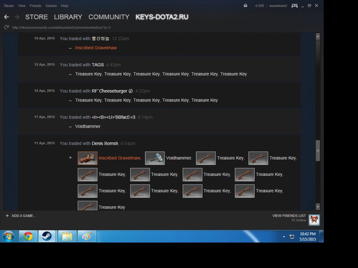Click the scrollbar down arrow
The height and width of the screenshot is (268, 358).
[x=317, y=207]
